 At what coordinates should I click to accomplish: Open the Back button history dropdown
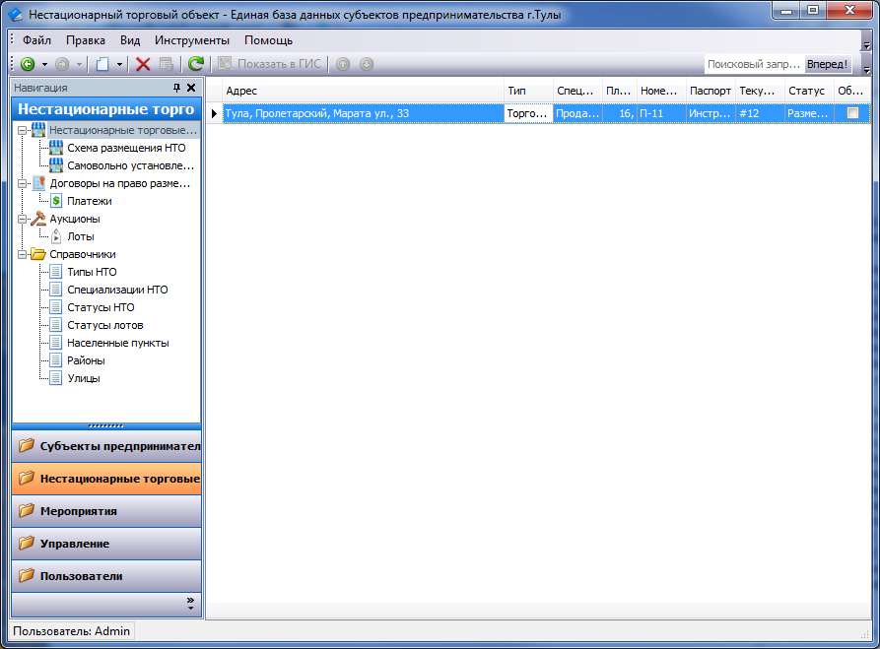pyautogui.click(x=45, y=65)
